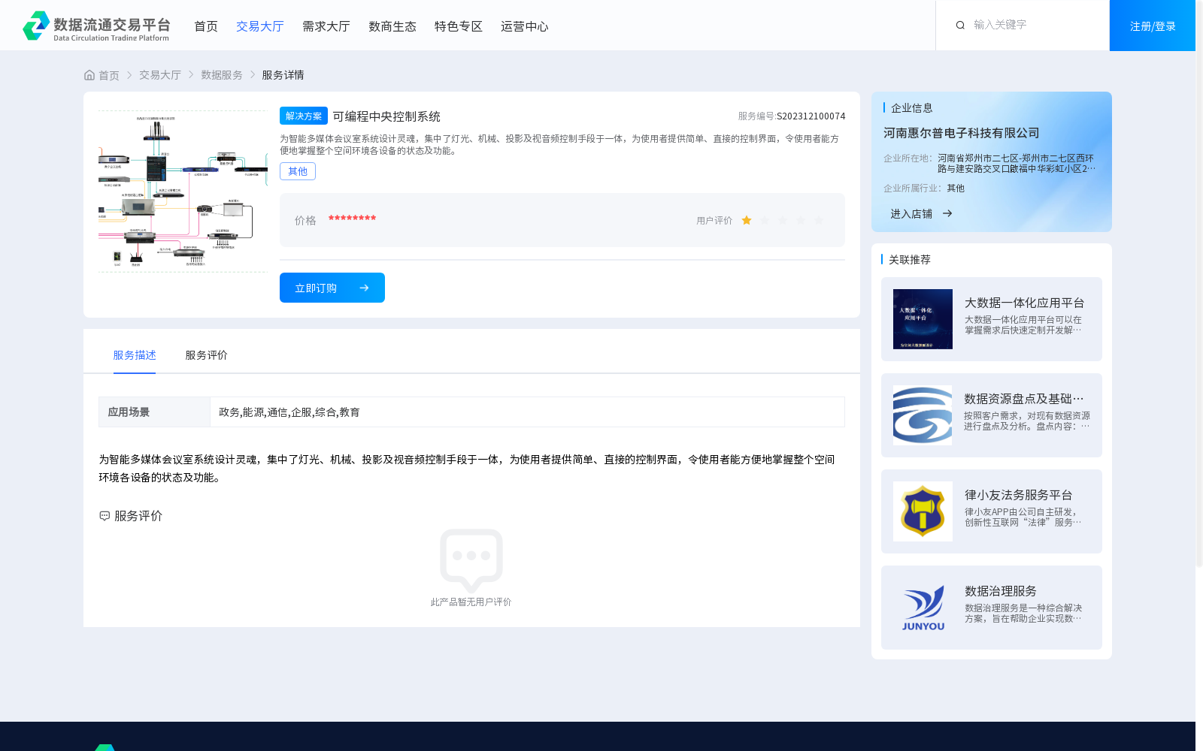This screenshot has height=751, width=1203.
Task: Click 数据服务 breadcrumb link
Action: click(222, 75)
